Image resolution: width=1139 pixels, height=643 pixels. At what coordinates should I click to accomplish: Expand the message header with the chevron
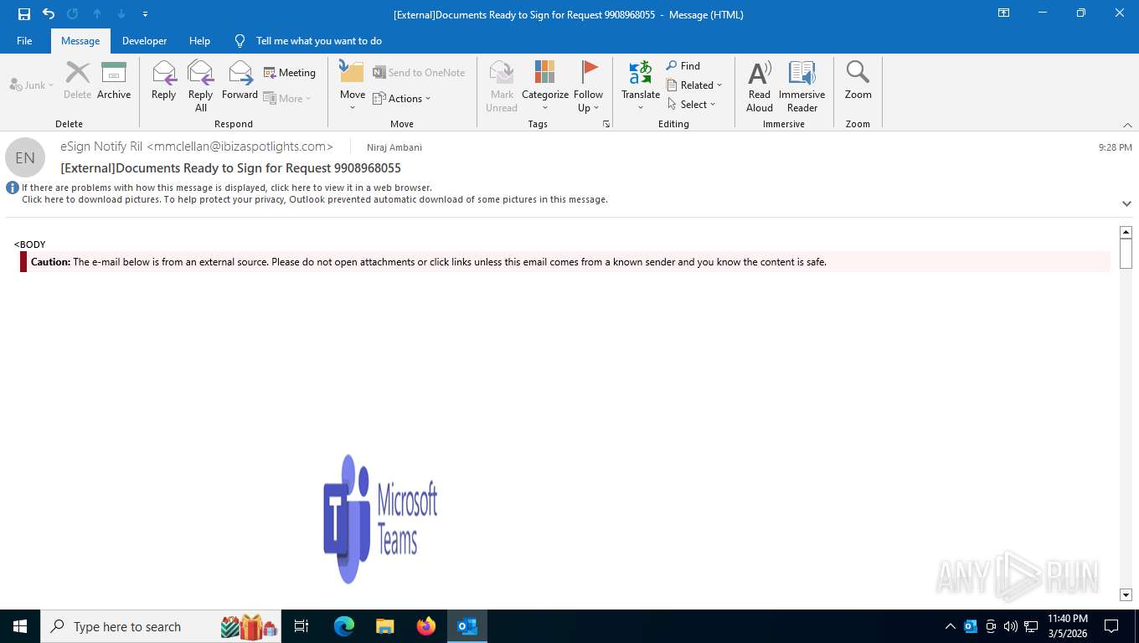[x=1126, y=203]
